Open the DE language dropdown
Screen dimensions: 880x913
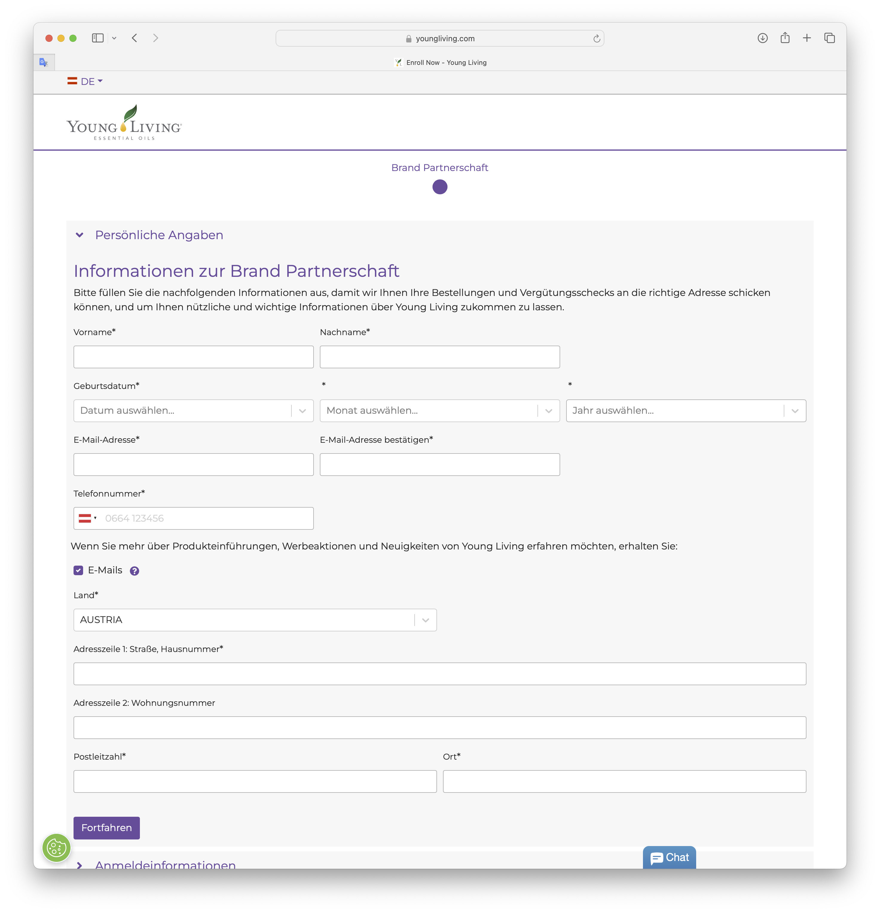tap(85, 82)
